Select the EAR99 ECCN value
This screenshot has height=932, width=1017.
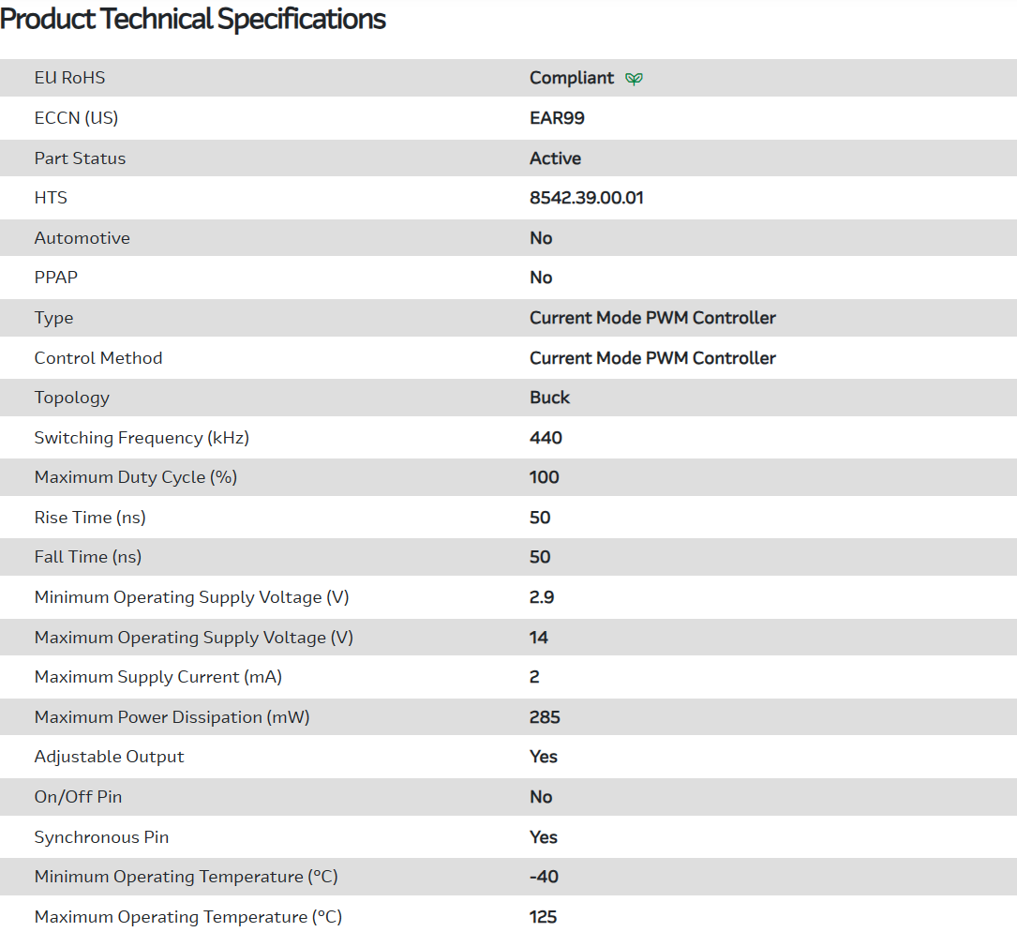557,118
